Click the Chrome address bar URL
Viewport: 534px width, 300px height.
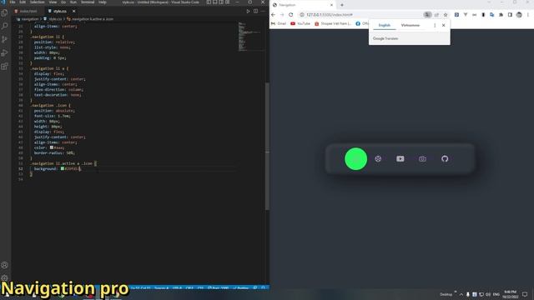pos(330,15)
